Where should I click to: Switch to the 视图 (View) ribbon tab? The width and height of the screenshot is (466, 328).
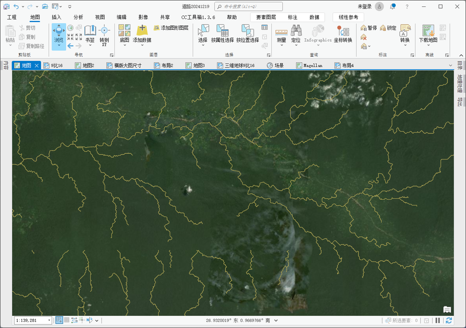[100, 17]
